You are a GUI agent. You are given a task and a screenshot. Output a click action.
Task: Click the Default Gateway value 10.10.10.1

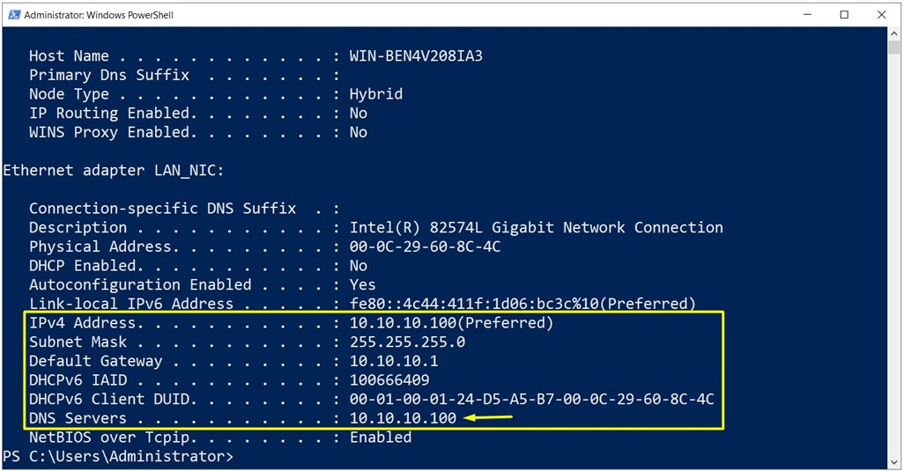(x=394, y=361)
